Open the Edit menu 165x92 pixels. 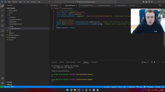pyautogui.click(x=9, y=2)
